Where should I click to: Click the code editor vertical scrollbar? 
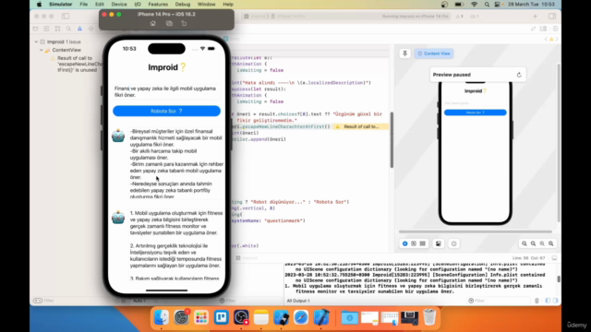pyautogui.click(x=392, y=140)
